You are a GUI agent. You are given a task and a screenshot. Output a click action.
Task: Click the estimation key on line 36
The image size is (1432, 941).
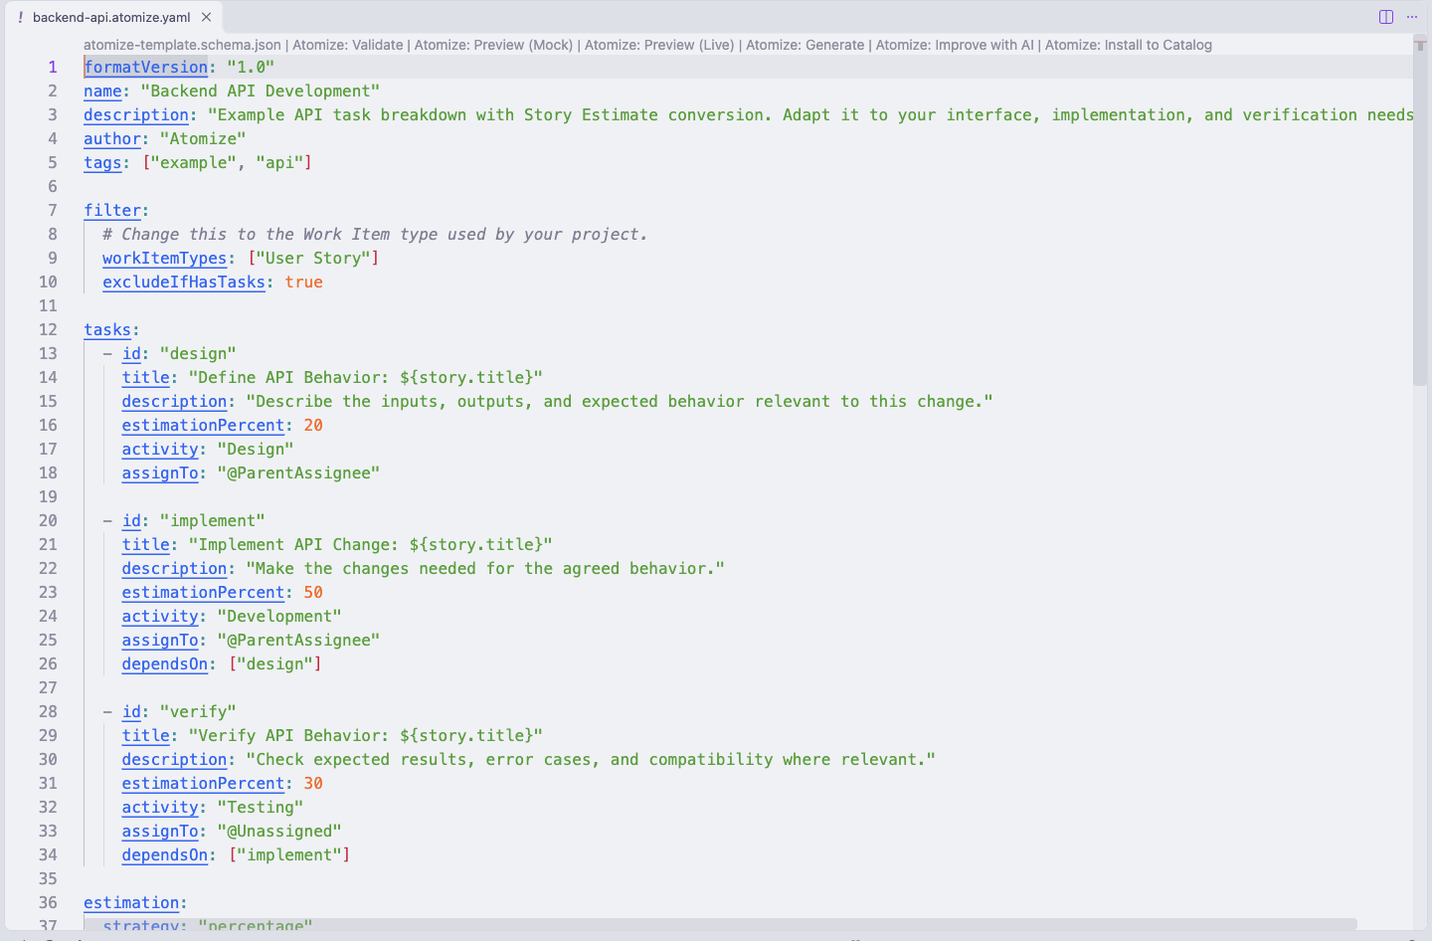tap(131, 902)
